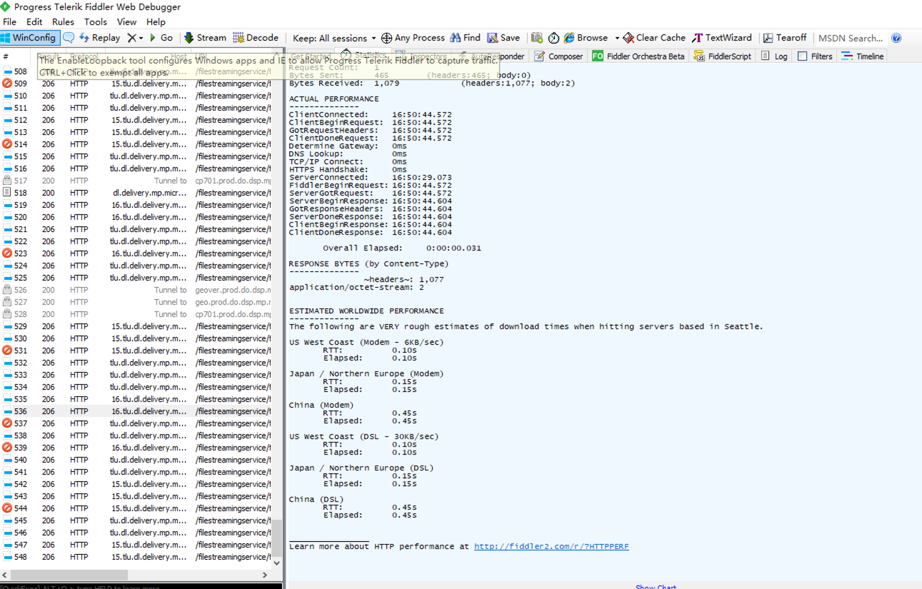
Task: Tick the Filters tab checkbox icon
Action: [802, 56]
